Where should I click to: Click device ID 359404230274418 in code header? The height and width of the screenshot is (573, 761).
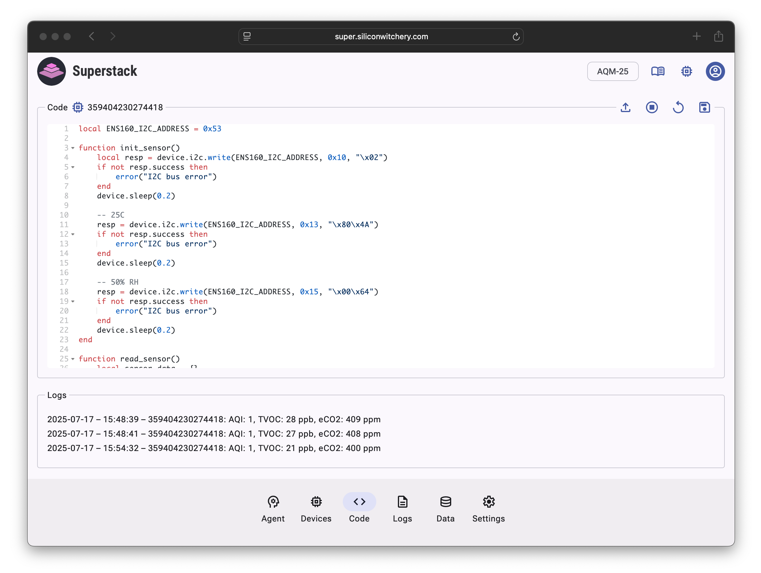pos(125,107)
